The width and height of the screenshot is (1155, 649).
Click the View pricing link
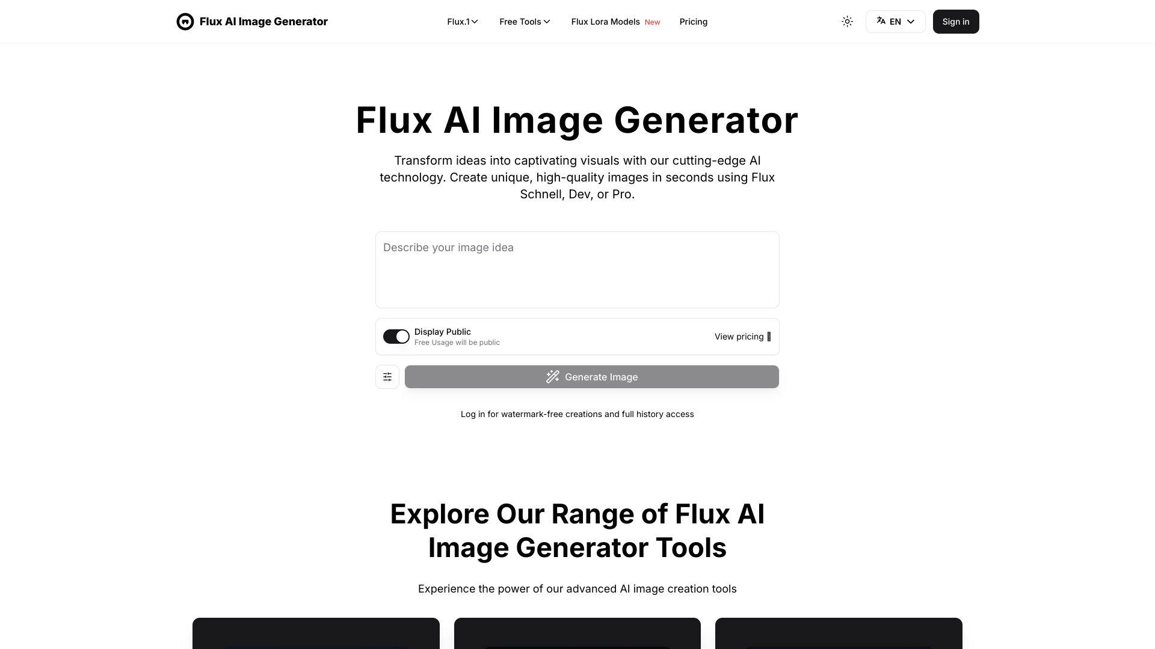[x=739, y=336]
